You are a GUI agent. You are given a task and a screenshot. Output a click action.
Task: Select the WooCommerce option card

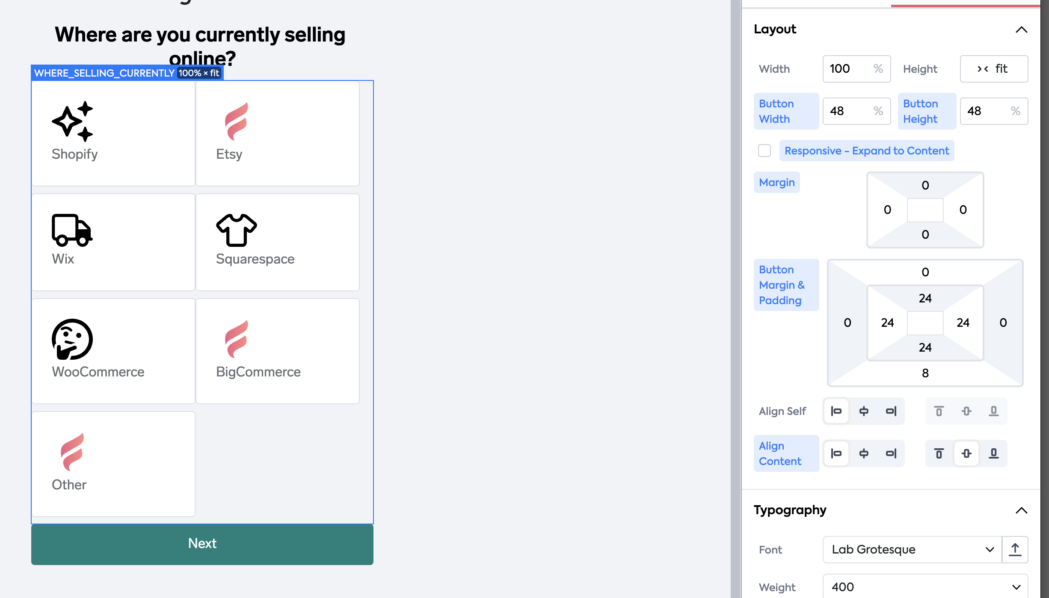[x=113, y=351]
